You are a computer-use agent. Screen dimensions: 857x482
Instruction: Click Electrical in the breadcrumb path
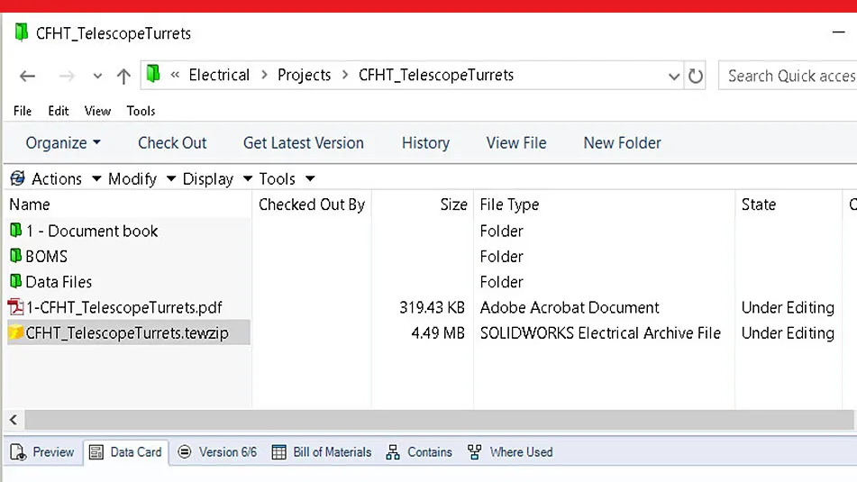click(219, 75)
